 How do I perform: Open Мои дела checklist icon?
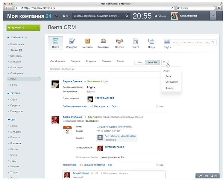click(72, 42)
